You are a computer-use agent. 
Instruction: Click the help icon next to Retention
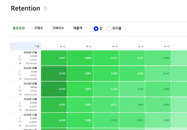(x=46, y=9)
